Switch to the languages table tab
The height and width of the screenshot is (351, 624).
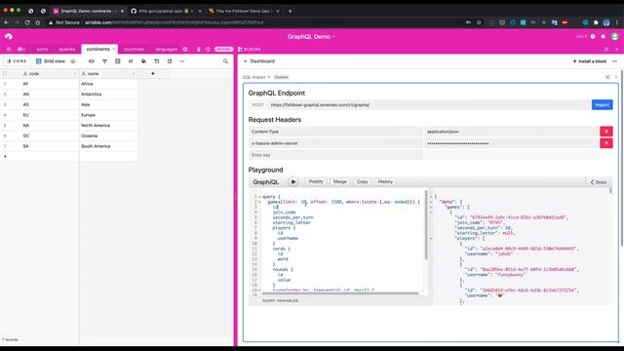coord(167,50)
